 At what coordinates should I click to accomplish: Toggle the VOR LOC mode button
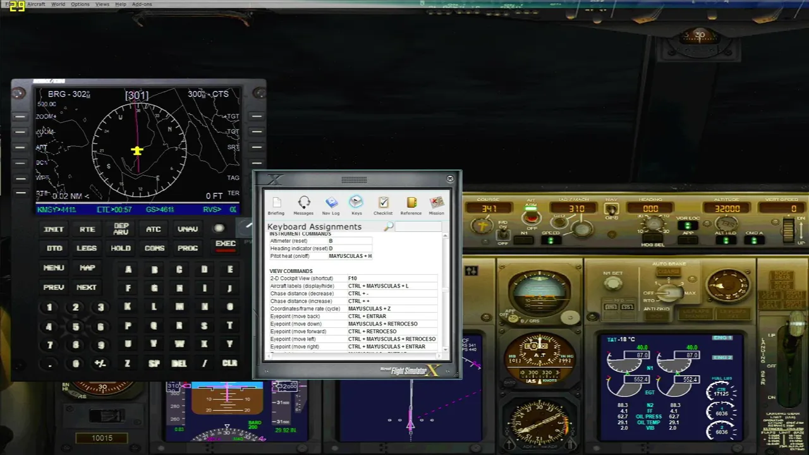(x=687, y=226)
